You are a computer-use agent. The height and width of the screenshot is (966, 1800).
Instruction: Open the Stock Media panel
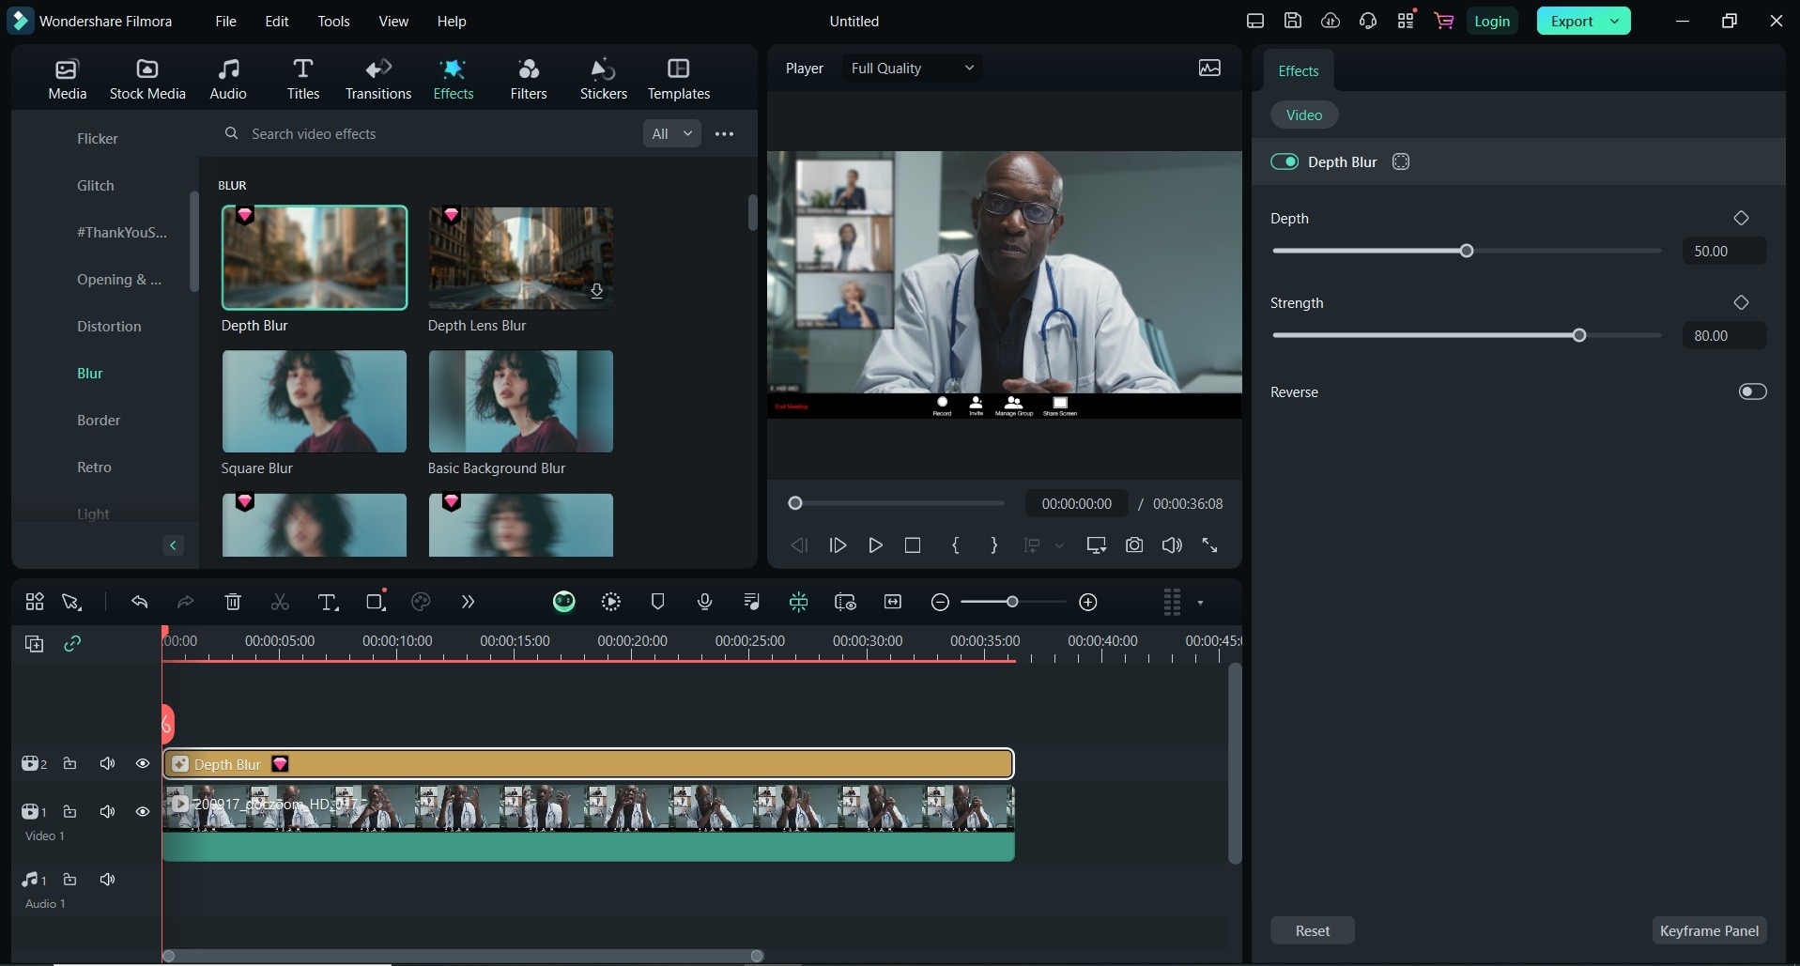147,79
